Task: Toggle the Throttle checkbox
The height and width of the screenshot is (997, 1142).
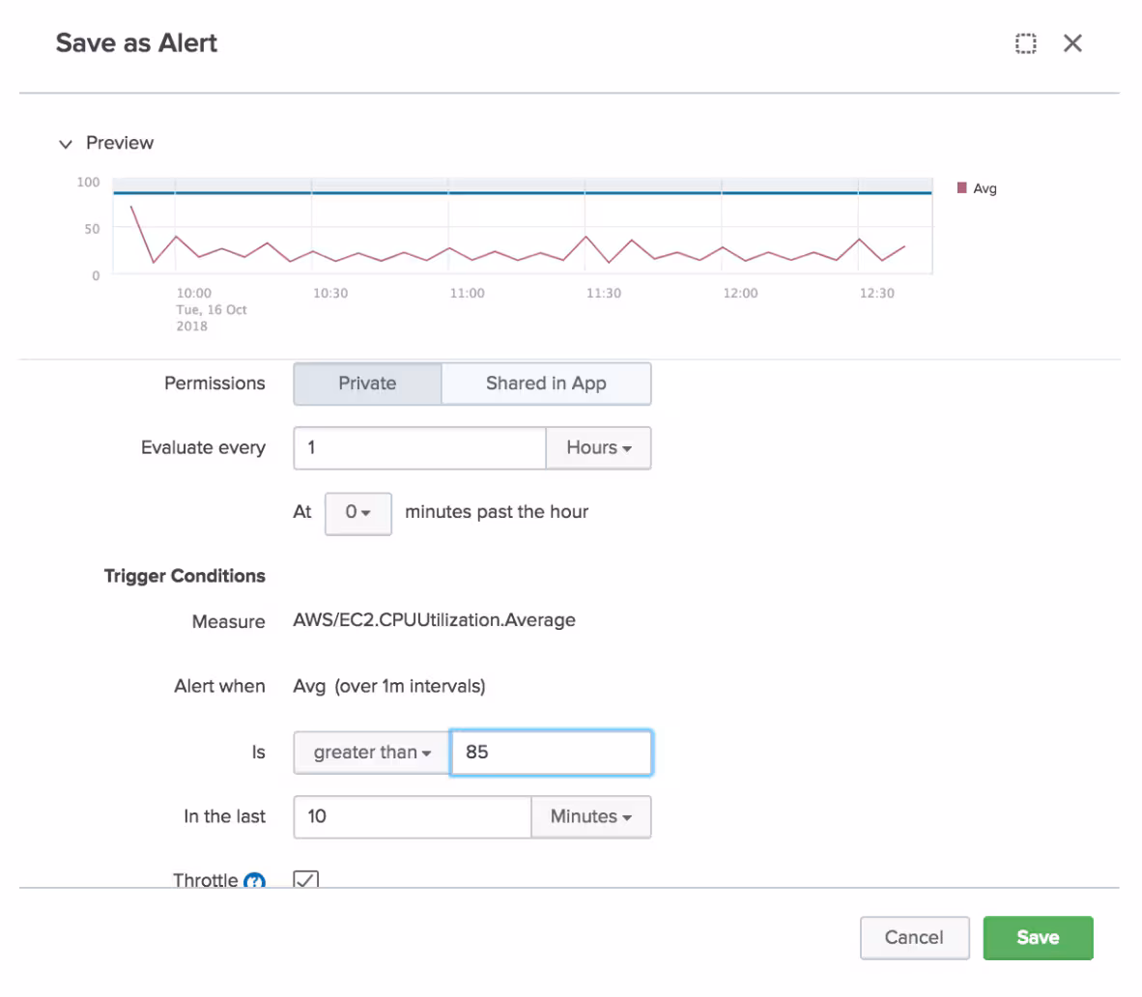Action: point(305,880)
